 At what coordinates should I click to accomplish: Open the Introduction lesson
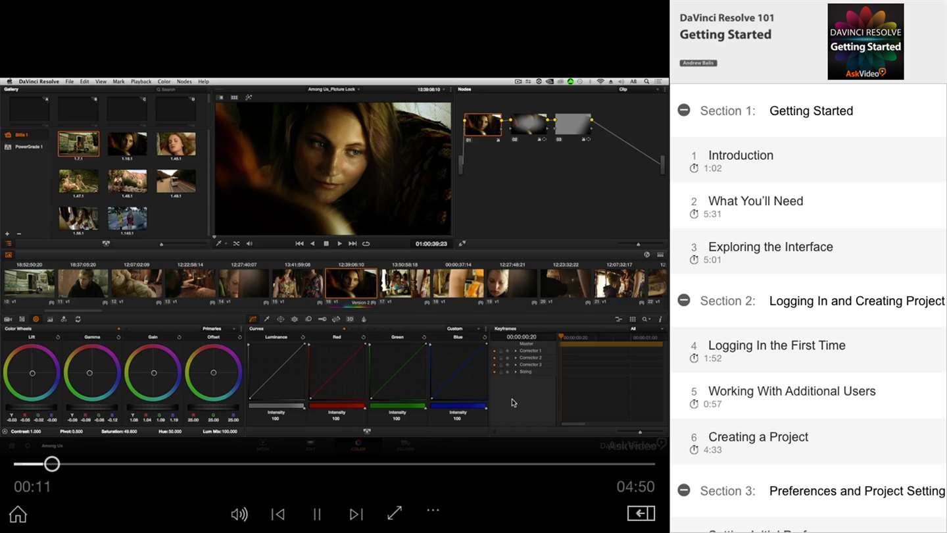pos(808,161)
